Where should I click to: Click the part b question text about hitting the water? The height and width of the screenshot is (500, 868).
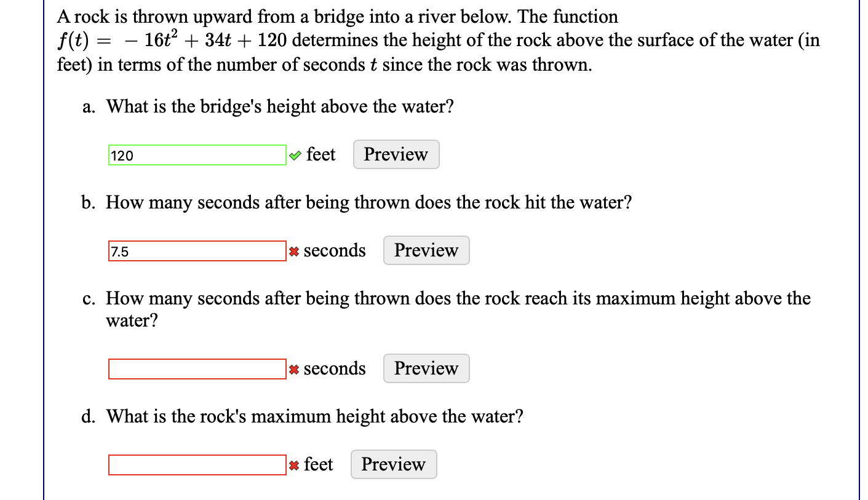(369, 202)
